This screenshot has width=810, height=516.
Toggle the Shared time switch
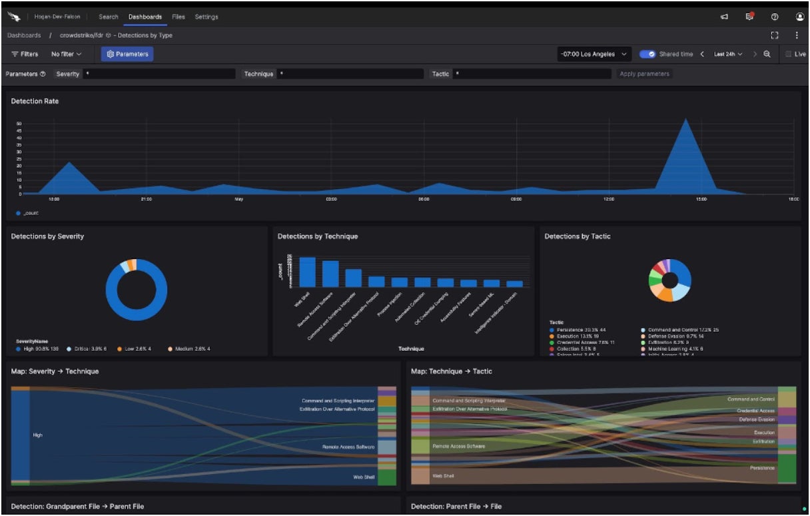point(647,54)
